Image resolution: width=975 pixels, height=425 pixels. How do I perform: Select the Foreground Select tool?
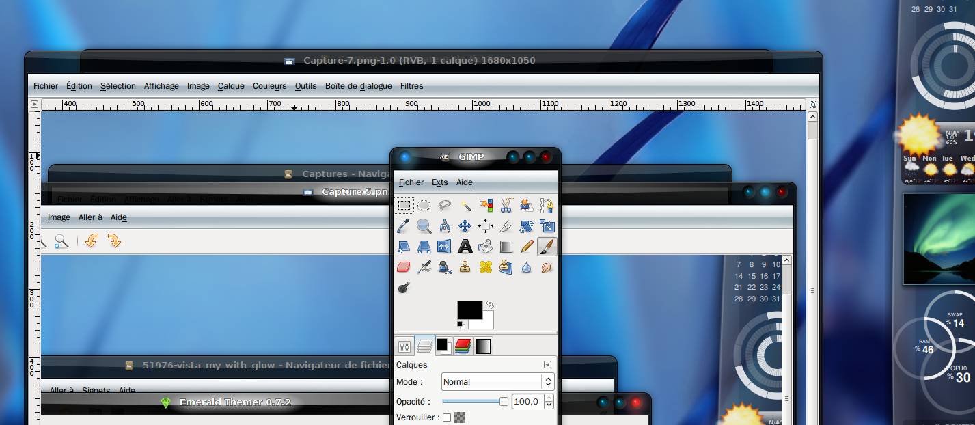click(x=526, y=205)
